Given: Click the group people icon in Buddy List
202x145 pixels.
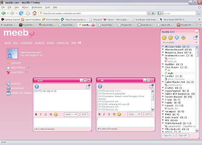Looking at the screenshot, I should [x=183, y=38].
